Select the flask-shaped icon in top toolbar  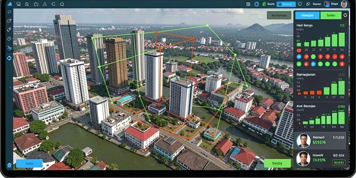(45, 4)
